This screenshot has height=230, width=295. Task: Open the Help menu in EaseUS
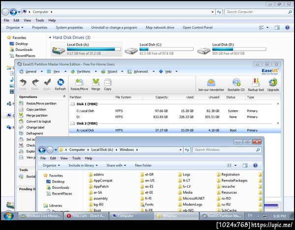coord(168,72)
